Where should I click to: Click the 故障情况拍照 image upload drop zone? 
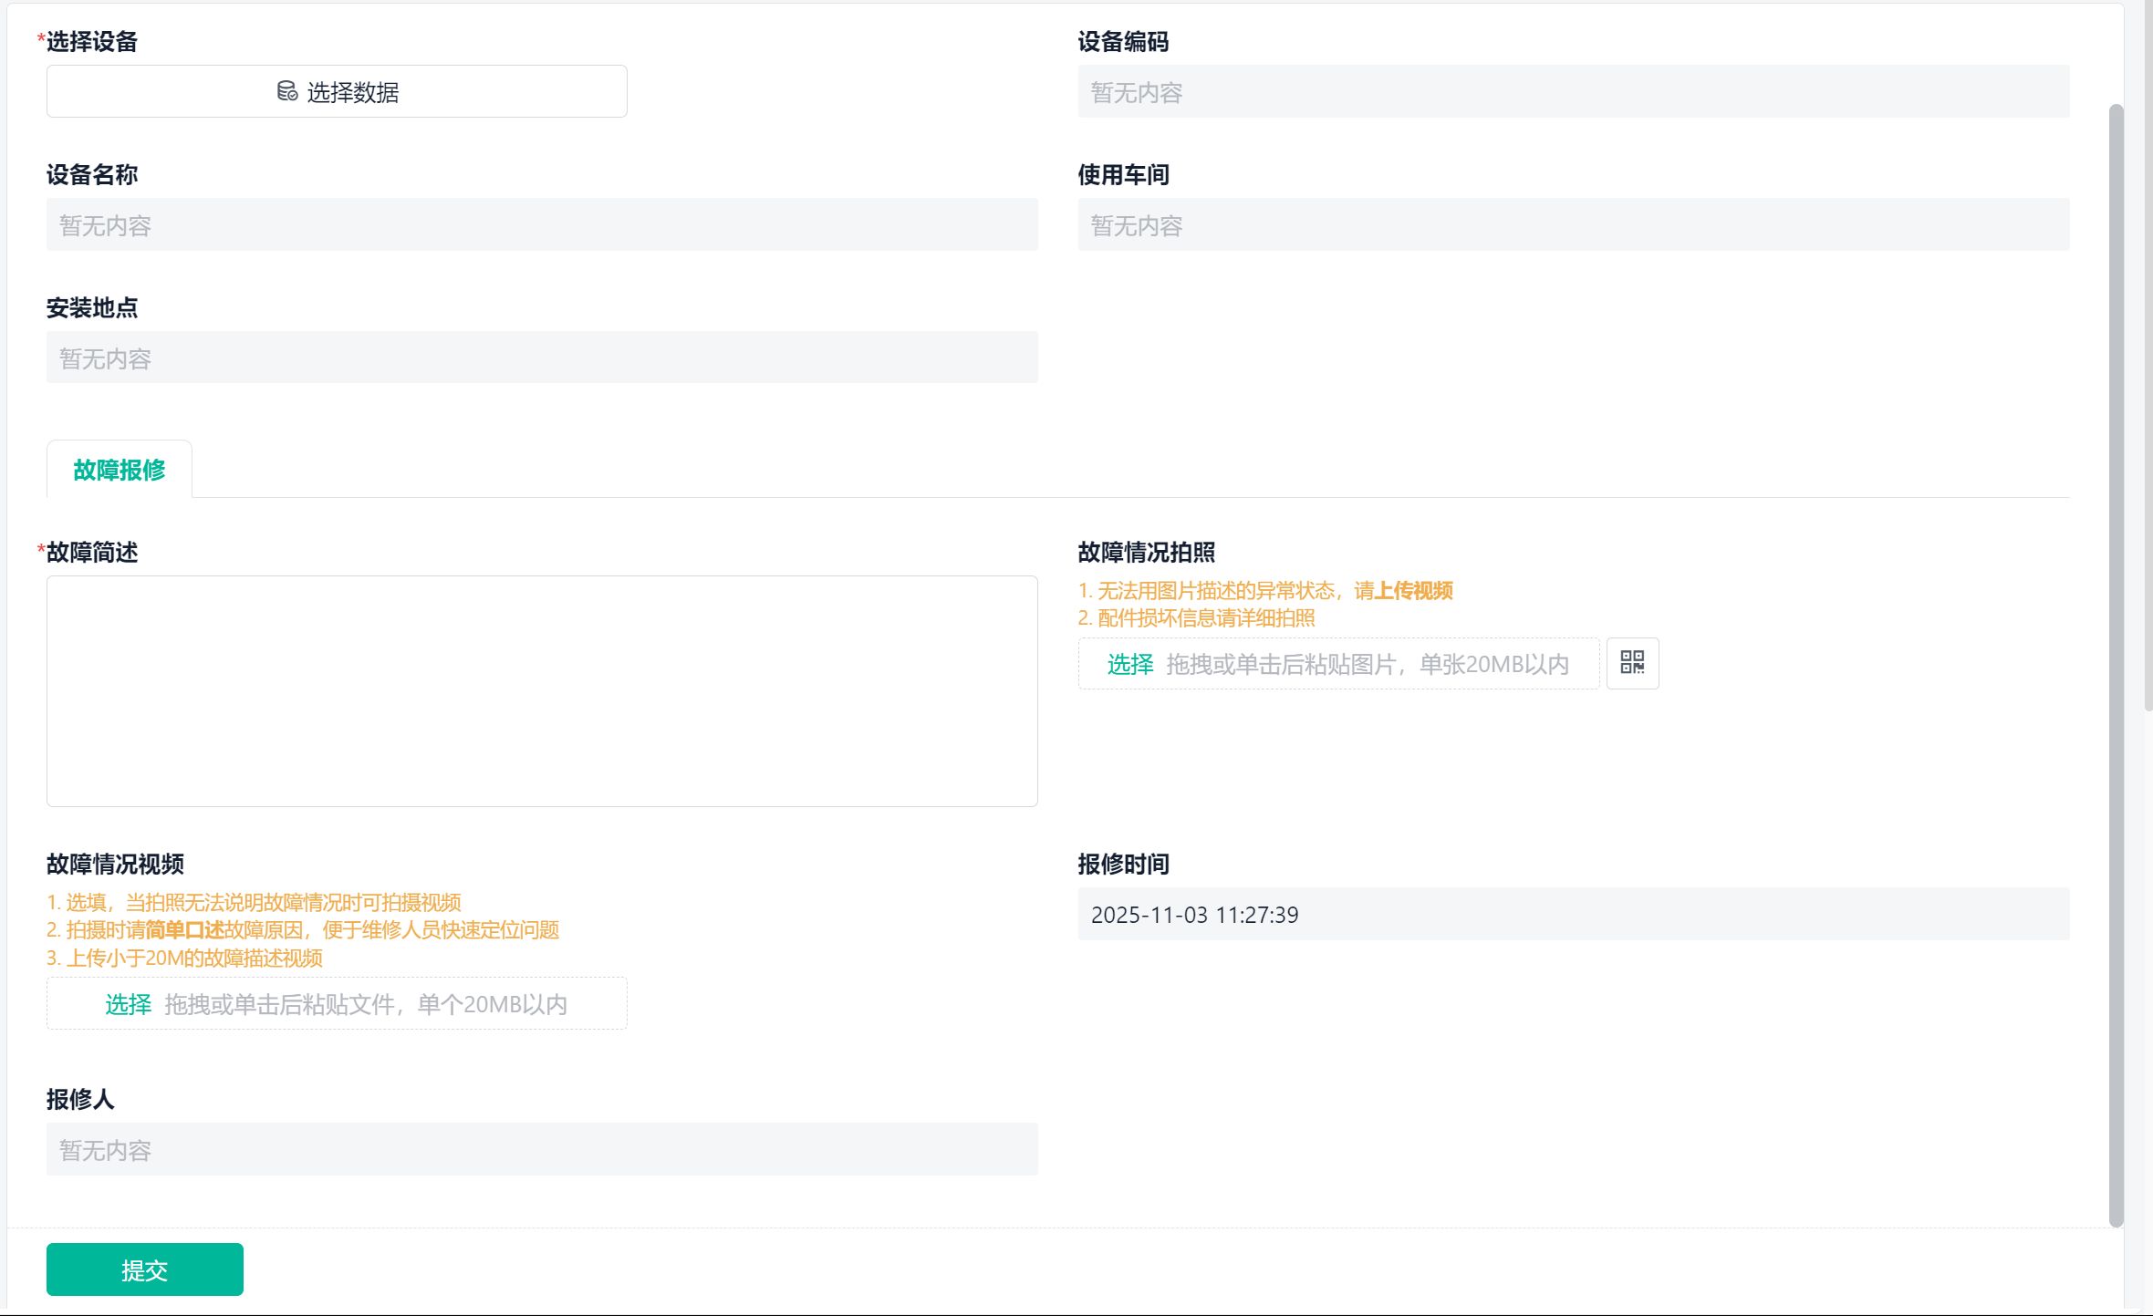tap(1367, 664)
